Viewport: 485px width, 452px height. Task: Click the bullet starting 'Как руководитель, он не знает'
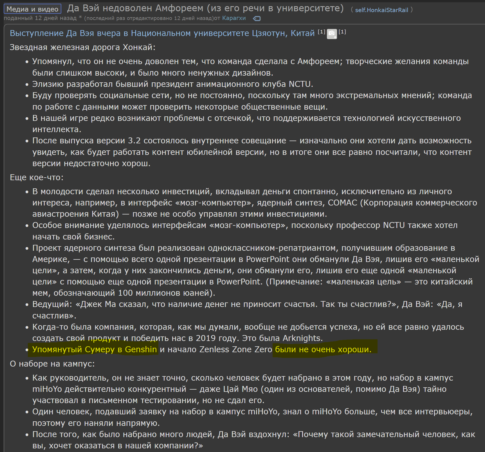pyautogui.click(x=242, y=389)
